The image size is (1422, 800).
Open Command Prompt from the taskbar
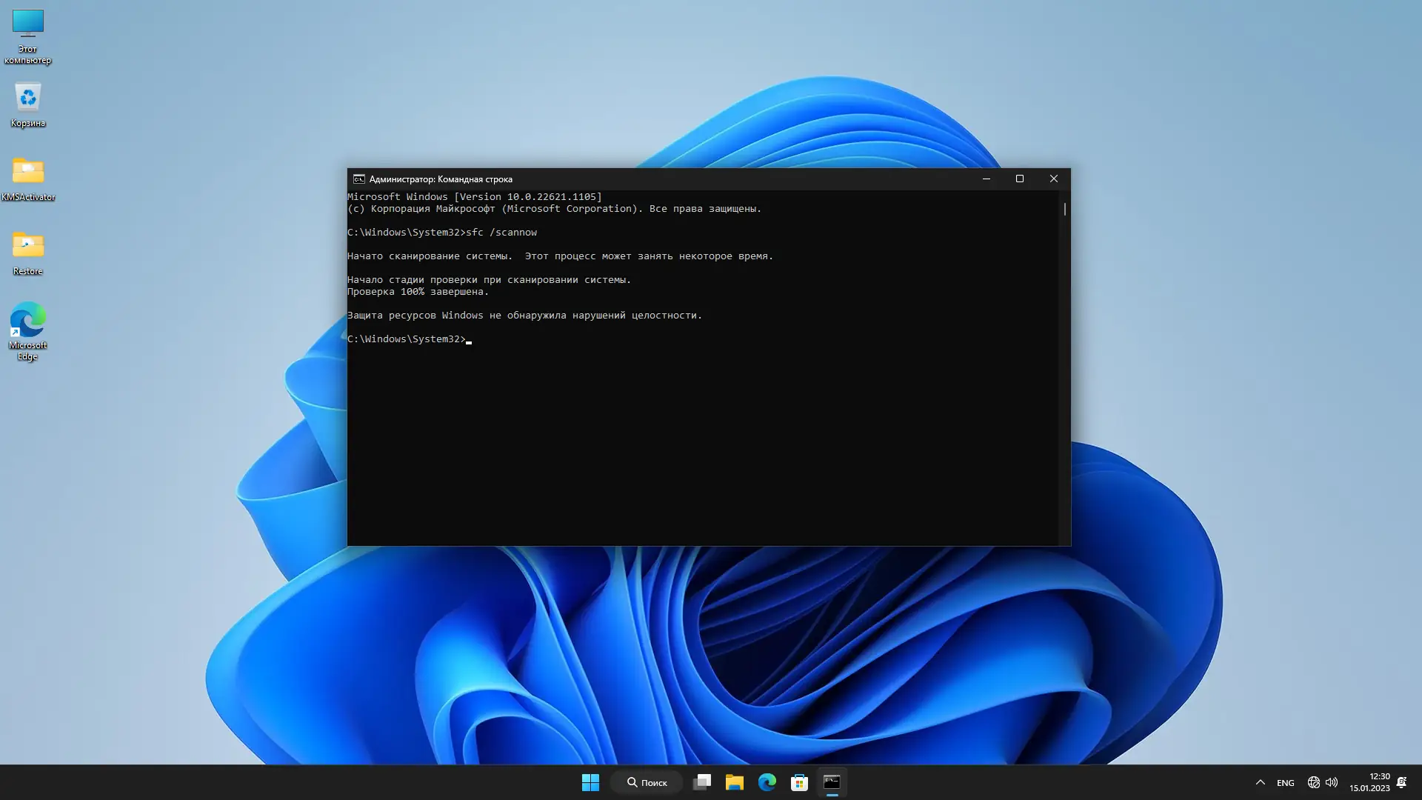tap(831, 782)
